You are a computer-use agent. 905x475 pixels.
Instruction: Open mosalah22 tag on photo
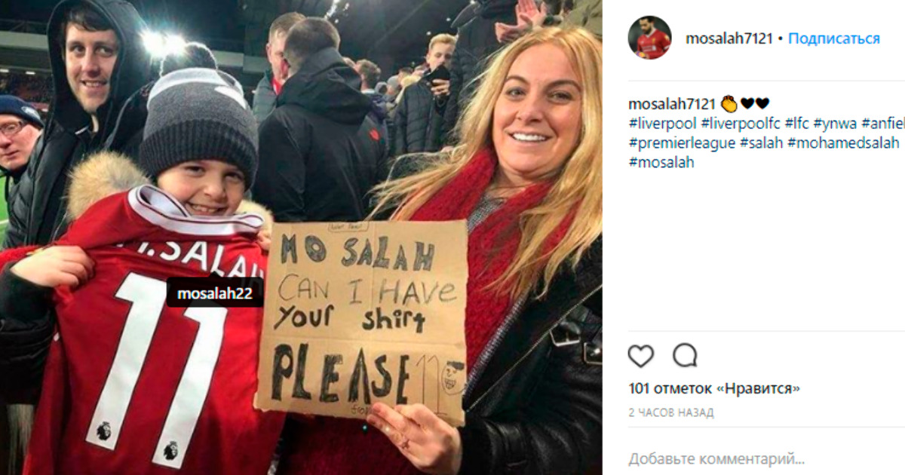point(215,293)
